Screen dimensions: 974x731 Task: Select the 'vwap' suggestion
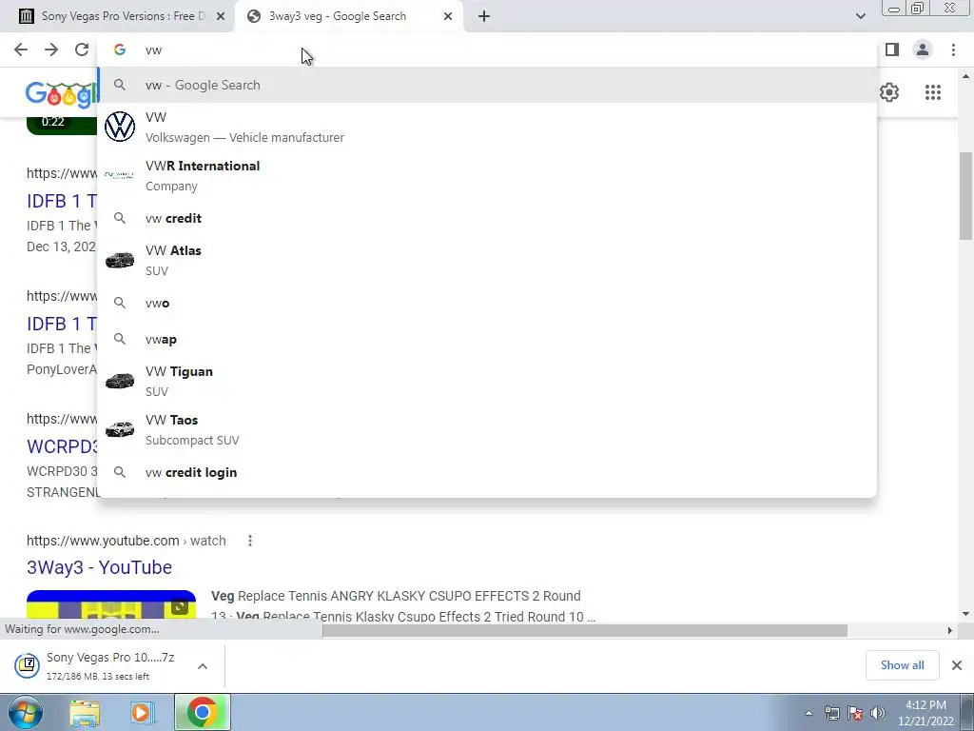[x=487, y=340]
